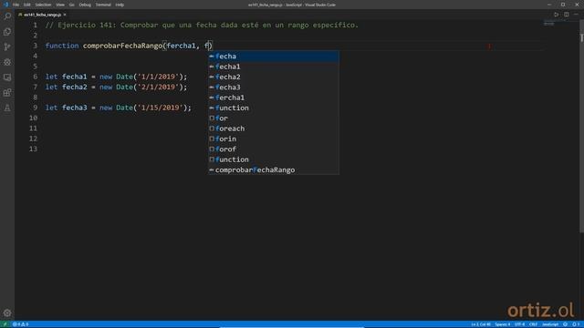Click the minimap preview at editor right
The height and width of the screenshot is (328, 584).
tap(549, 24)
